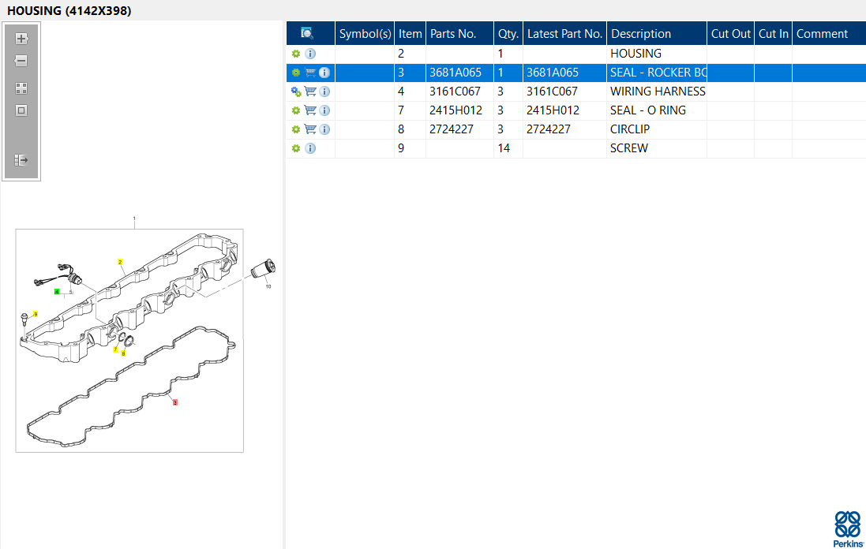Open info icon for SCREW row
Image resolution: width=866 pixels, height=549 pixels.
(x=310, y=148)
